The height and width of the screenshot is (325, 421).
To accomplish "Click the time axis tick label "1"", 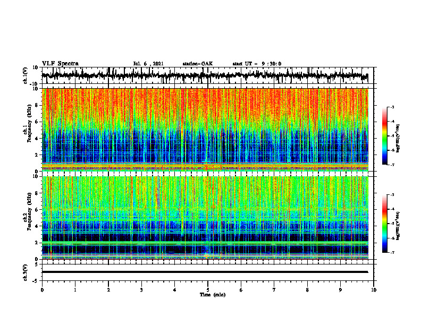I will coord(75,290).
